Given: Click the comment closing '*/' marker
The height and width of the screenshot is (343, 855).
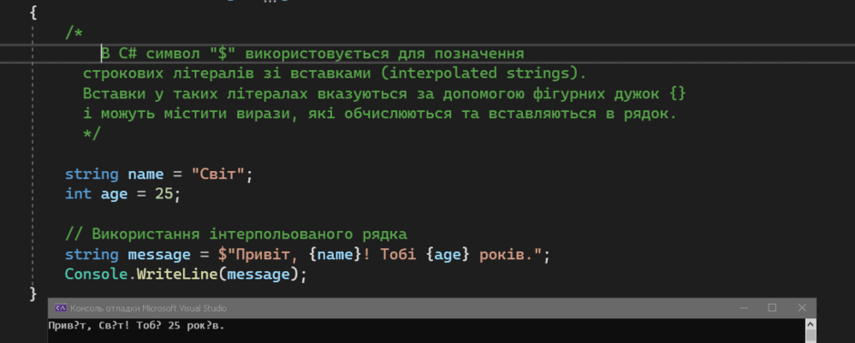Looking at the screenshot, I should click(x=92, y=134).
